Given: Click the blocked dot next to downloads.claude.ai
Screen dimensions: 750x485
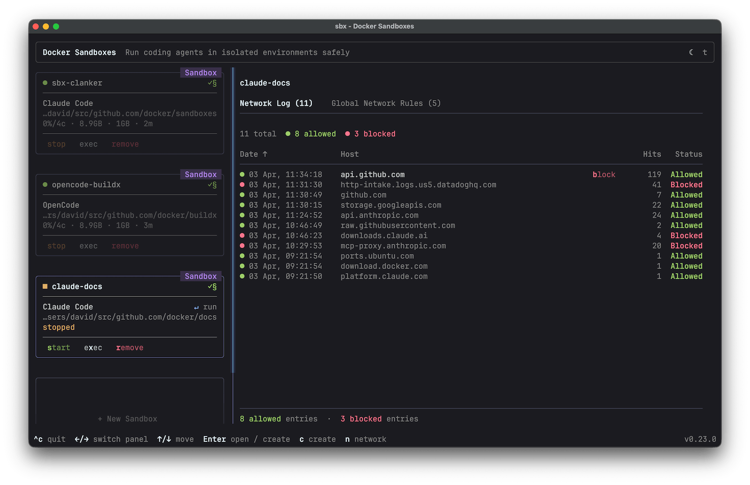Looking at the screenshot, I should pyautogui.click(x=243, y=236).
